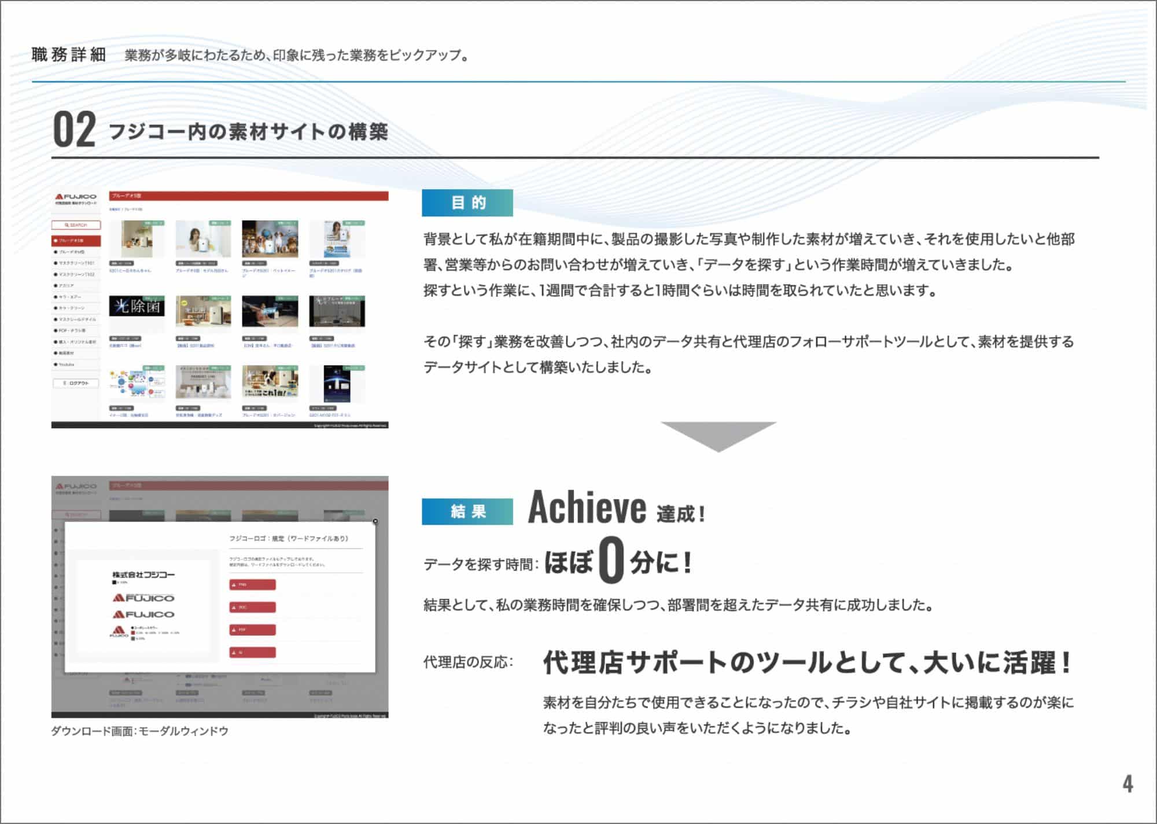Viewport: 1157px width, 824px height.
Task: Click FUJICO logo in top site screenshot
Action: [x=76, y=197]
